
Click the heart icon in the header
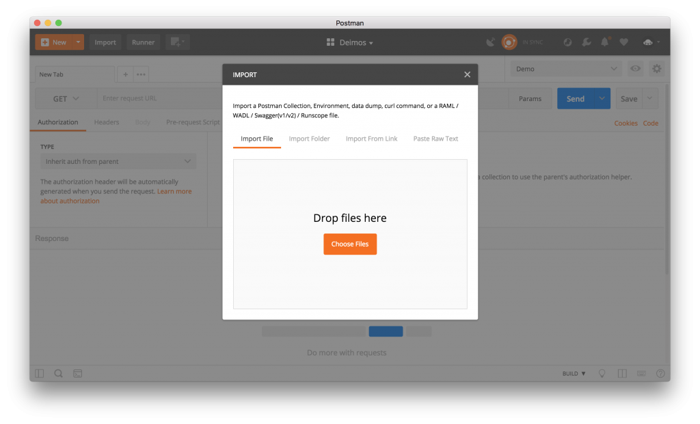623,42
